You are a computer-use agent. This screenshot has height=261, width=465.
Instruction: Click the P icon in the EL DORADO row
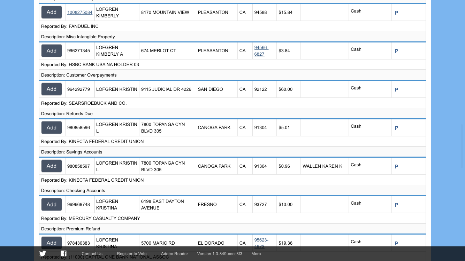pyautogui.click(x=396, y=243)
